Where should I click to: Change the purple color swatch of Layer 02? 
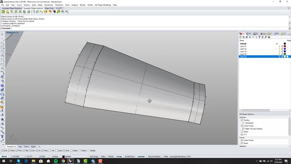coord(285,49)
